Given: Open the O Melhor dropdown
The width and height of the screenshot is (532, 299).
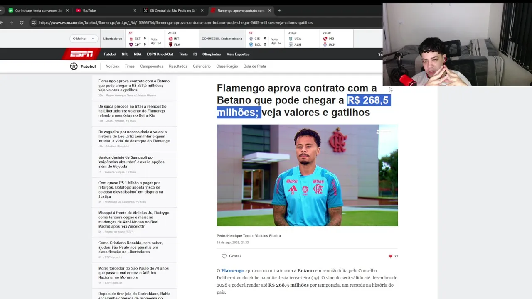Looking at the screenshot, I should (x=84, y=39).
